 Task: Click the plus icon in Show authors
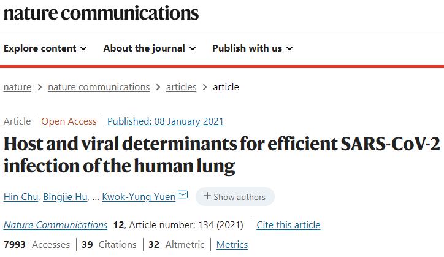click(207, 196)
